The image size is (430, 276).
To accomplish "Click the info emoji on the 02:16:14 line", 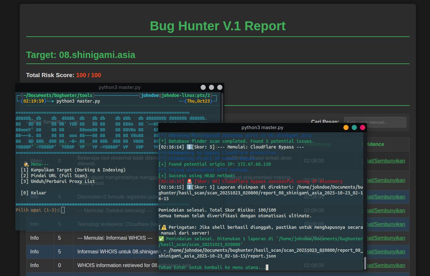I will pos(189,147).
